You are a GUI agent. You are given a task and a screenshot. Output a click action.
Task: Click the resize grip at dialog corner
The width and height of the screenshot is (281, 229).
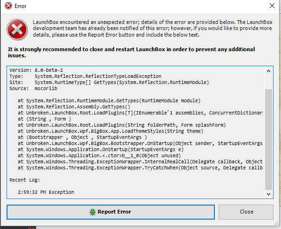[x=276, y=223]
